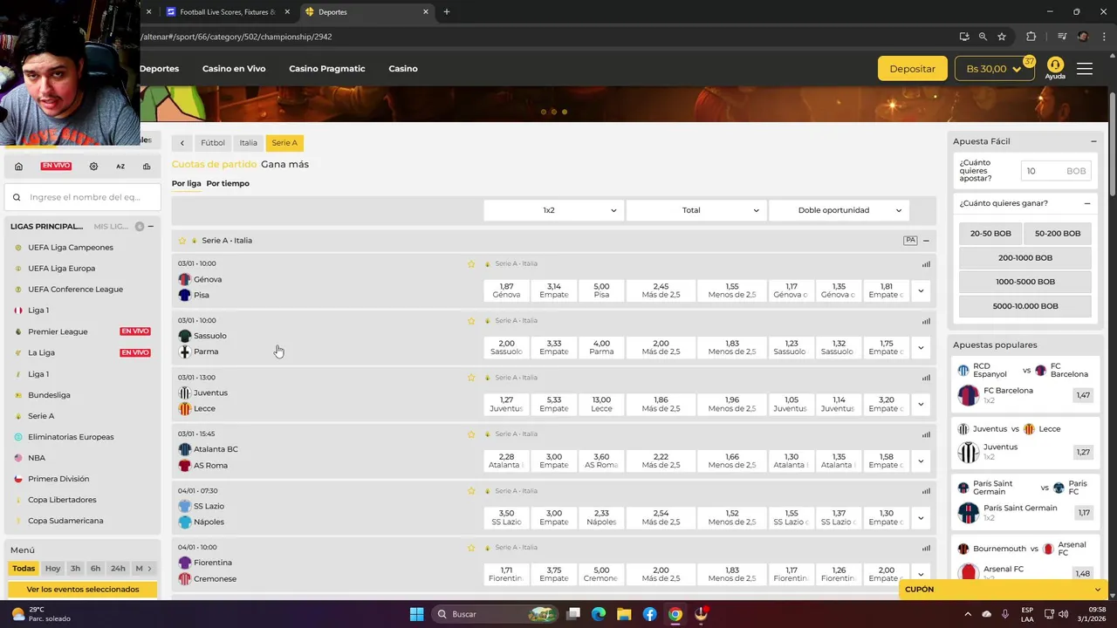Favorite the Sassuolo vs Parma match

[x=471, y=321]
